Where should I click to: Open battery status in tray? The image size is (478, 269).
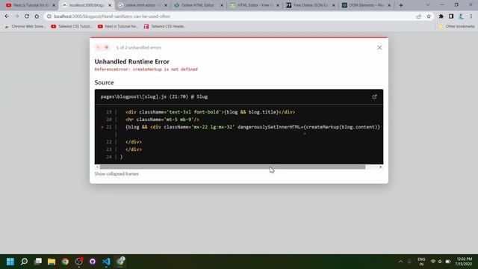[448, 262]
